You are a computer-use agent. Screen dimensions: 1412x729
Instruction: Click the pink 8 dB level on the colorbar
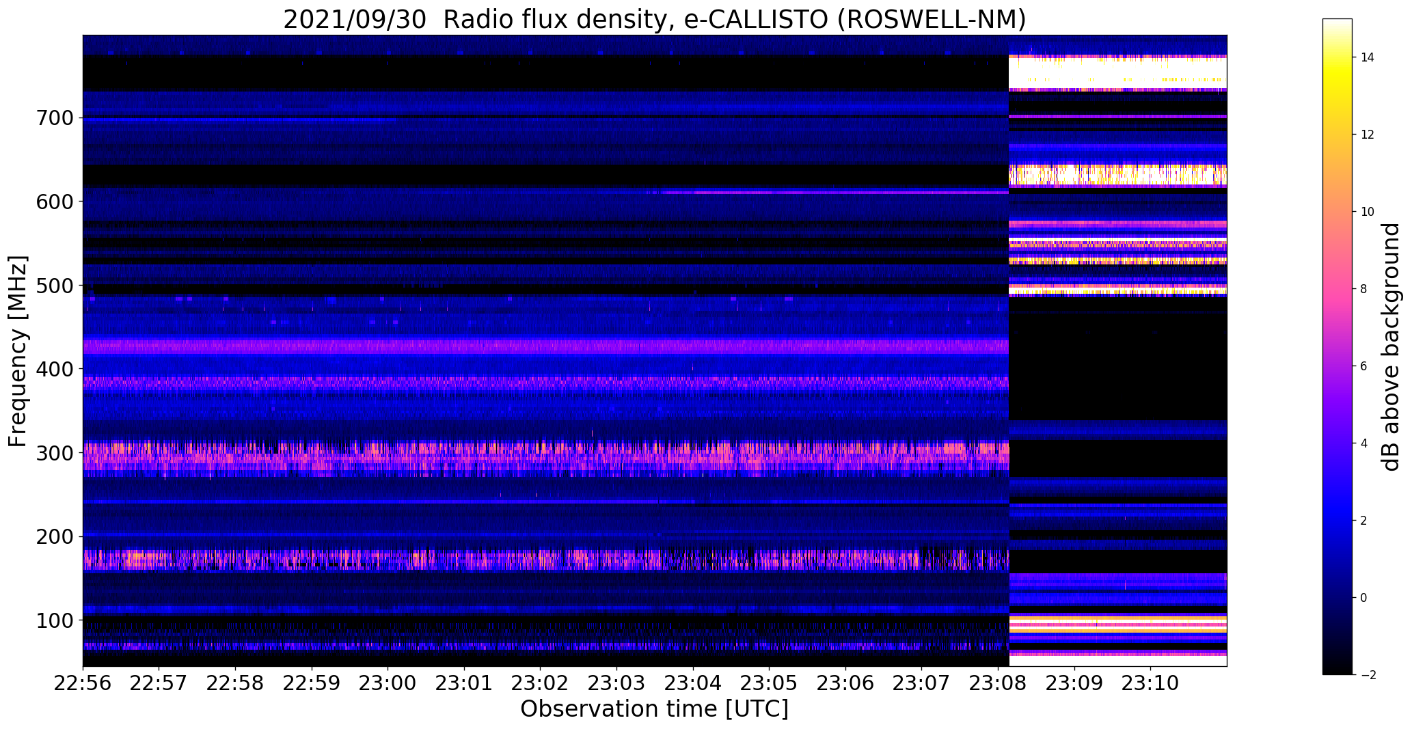click(x=1338, y=289)
